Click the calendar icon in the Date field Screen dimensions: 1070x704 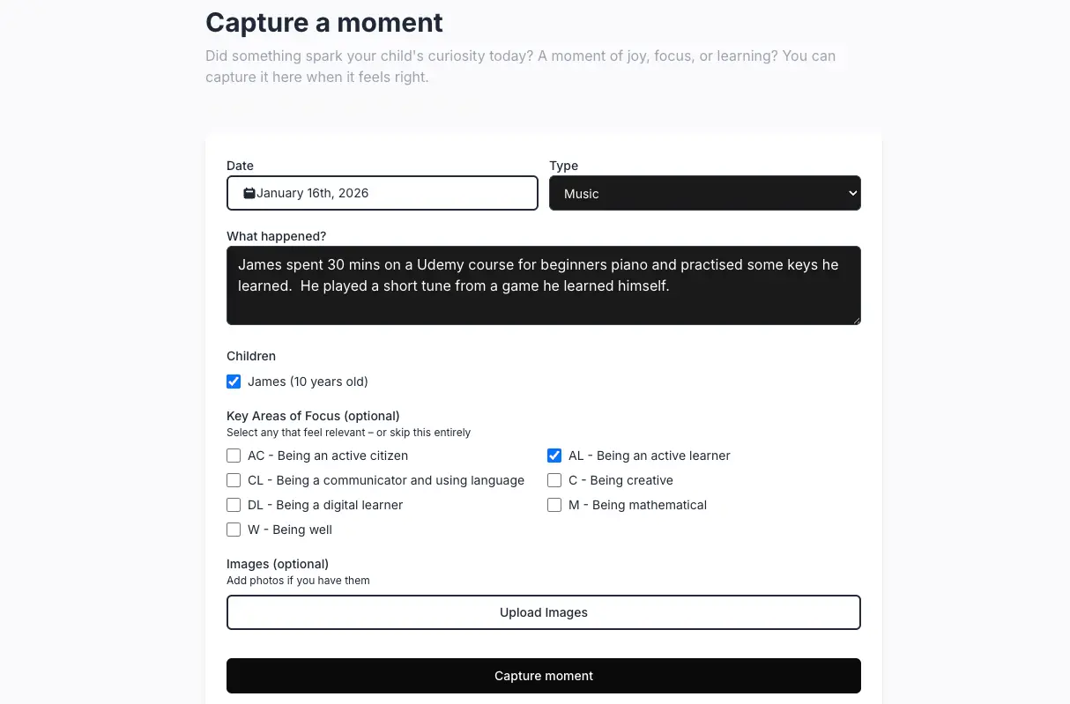(248, 192)
